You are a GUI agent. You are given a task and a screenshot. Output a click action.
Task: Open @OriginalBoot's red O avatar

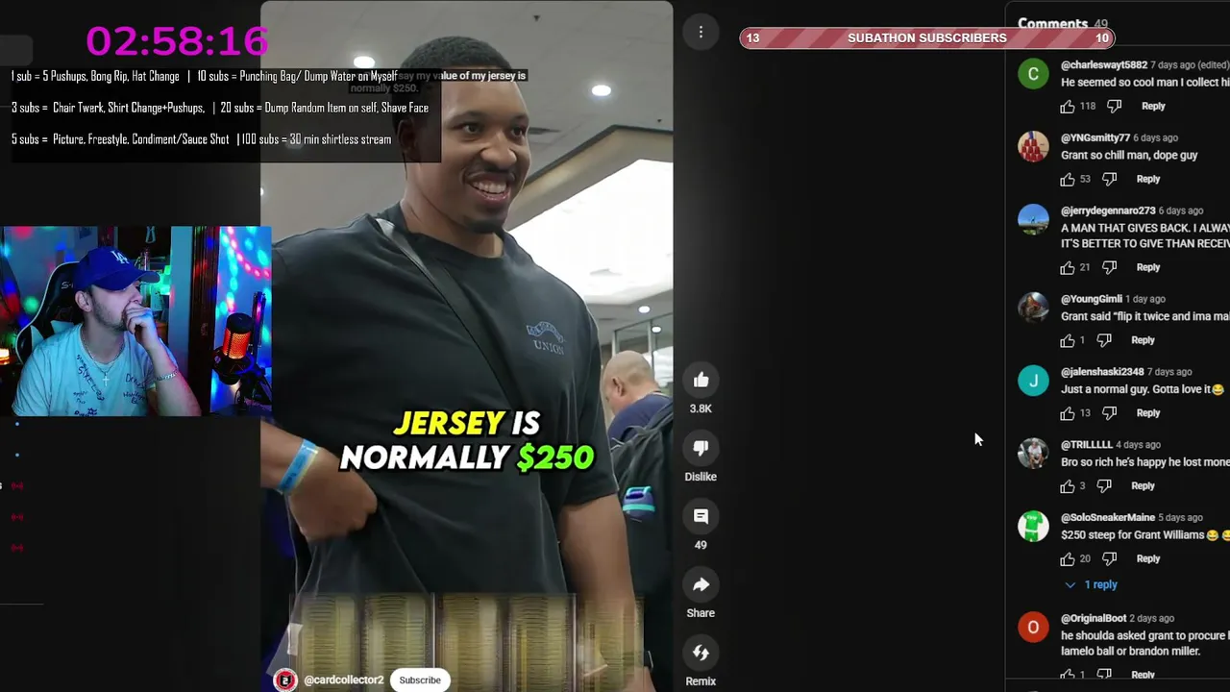[x=1033, y=628]
